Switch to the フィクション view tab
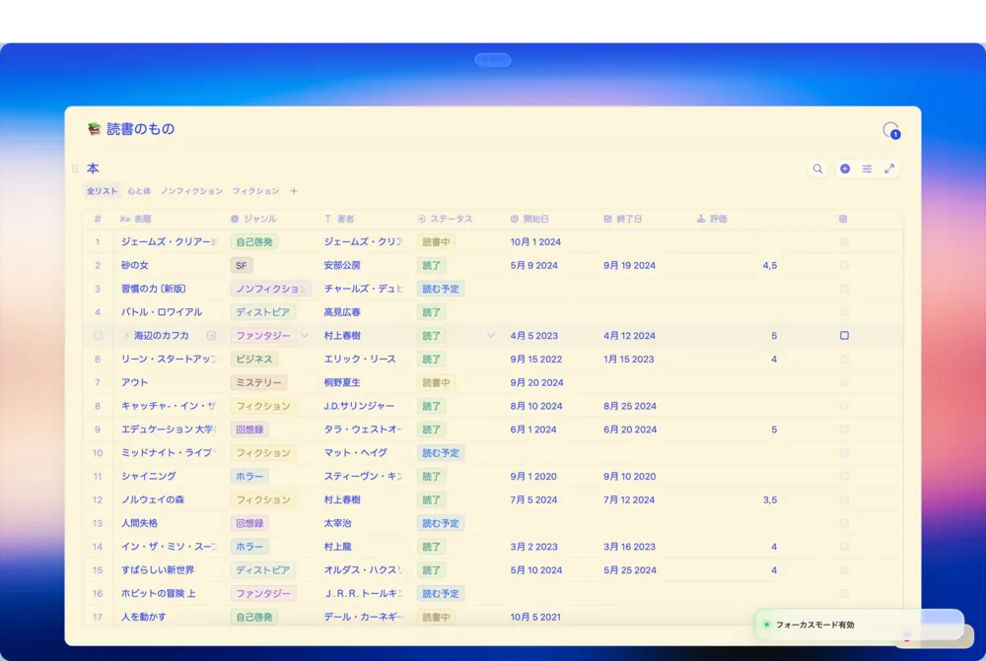This screenshot has width=986, height=661. tap(256, 191)
